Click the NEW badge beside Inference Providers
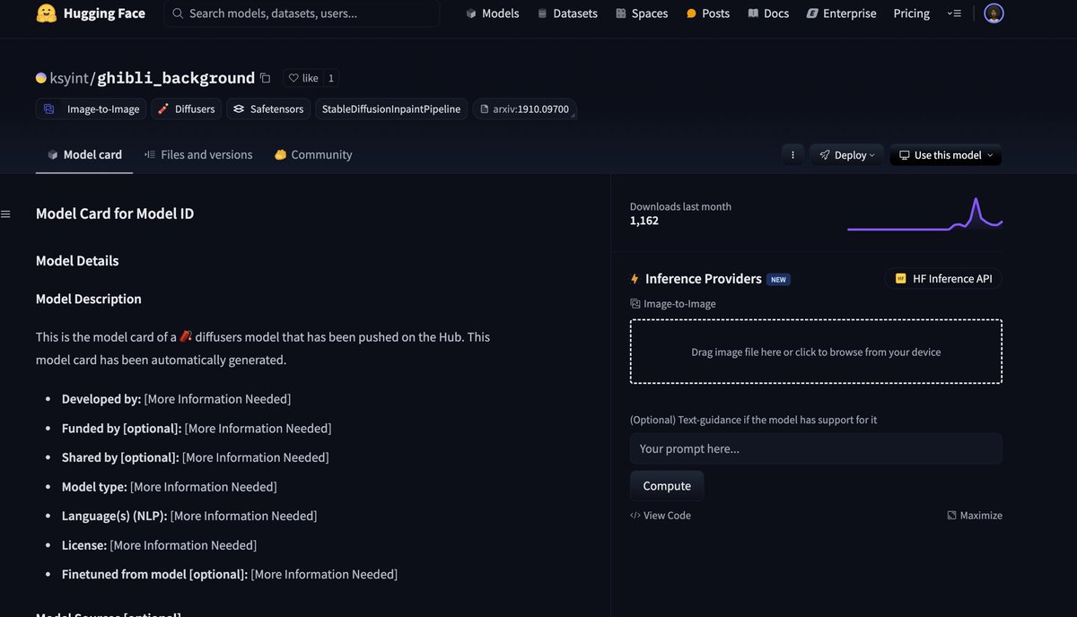The height and width of the screenshot is (617, 1077). 778,280
